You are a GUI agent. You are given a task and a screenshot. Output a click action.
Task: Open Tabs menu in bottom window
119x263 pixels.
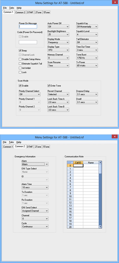click(12, 142)
